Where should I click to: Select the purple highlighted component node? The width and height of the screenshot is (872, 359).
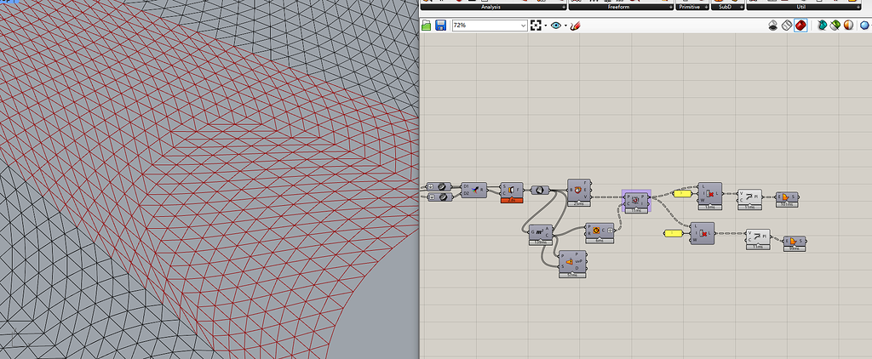(636, 200)
